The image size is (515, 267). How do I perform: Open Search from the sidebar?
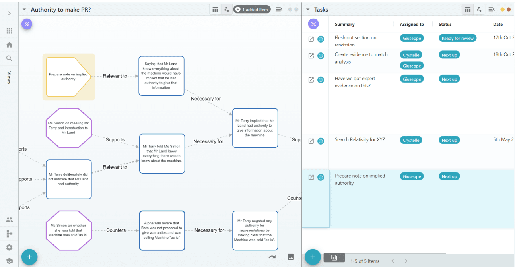pos(9,58)
